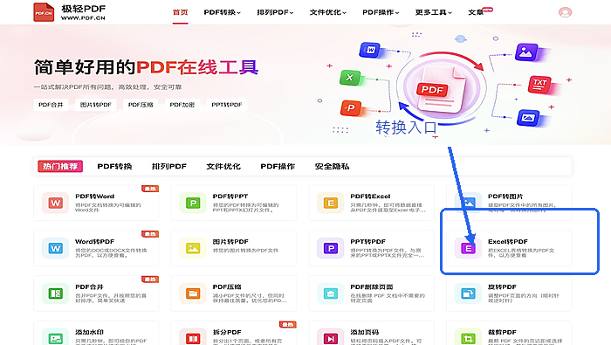The width and height of the screenshot is (611, 345).
Task: Click the Excel转PDF purple E icon
Action: pos(468,248)
